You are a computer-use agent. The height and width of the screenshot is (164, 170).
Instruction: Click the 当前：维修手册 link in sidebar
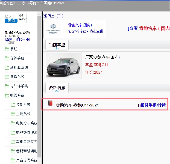[x=17, y=39]
